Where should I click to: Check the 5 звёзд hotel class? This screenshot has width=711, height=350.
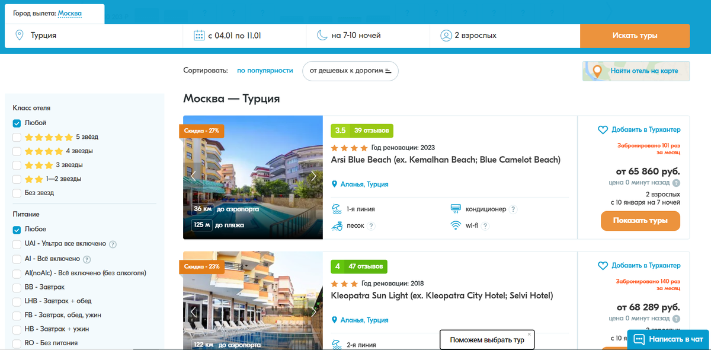pos(17,137)
